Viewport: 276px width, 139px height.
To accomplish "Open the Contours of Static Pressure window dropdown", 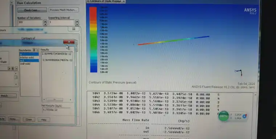I will [x=124, y=1].
